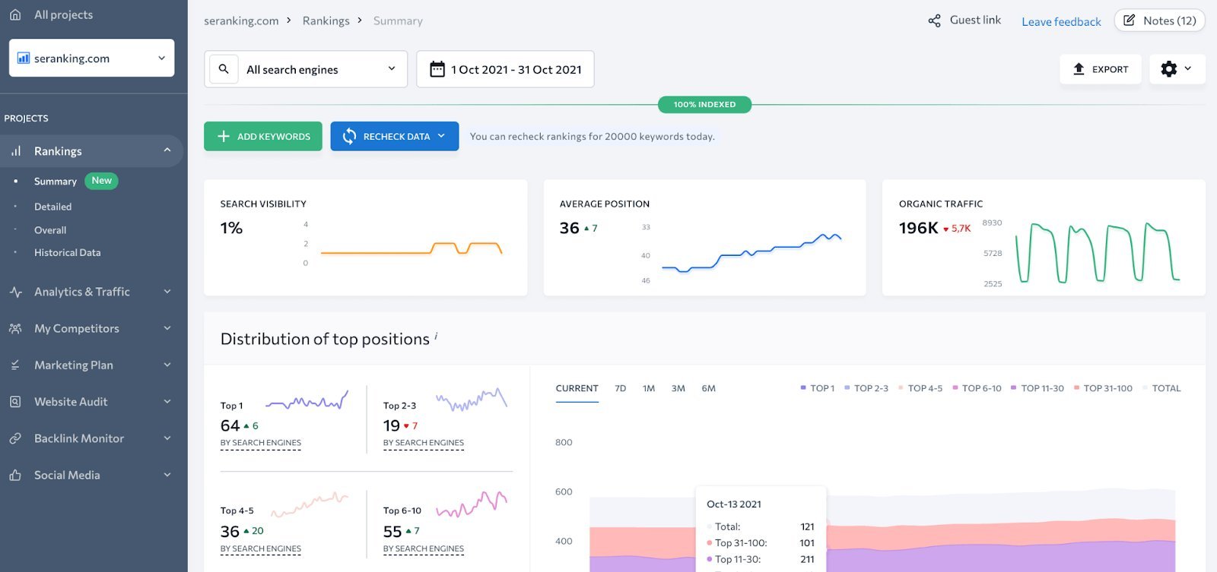Open the Recheck Data dropdown arrow
1217x572 pixels.
point(442,136)
